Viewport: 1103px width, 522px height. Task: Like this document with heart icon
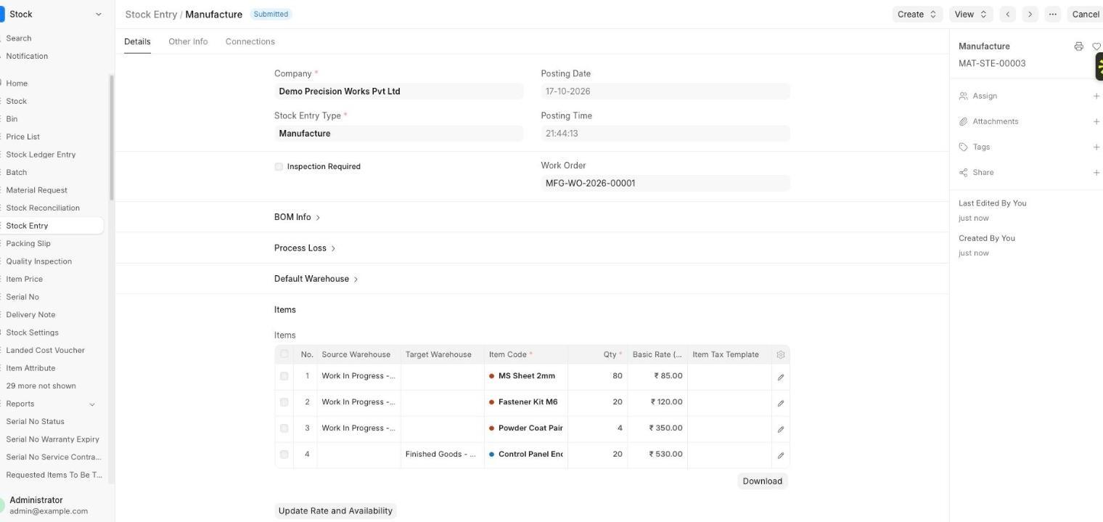1096,46
